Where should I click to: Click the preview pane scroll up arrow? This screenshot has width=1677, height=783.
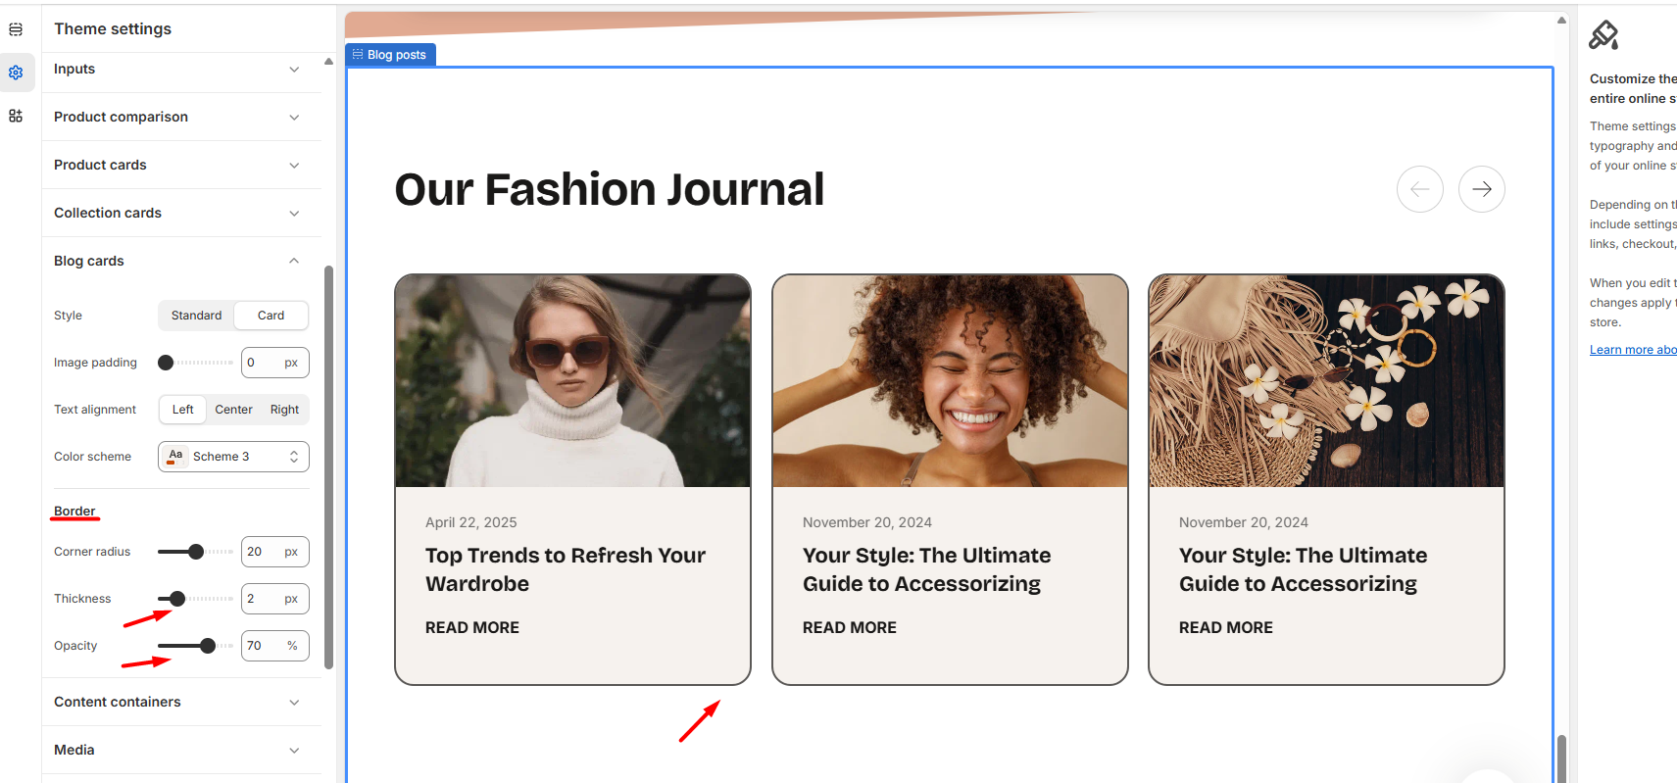pos(1561,21)
